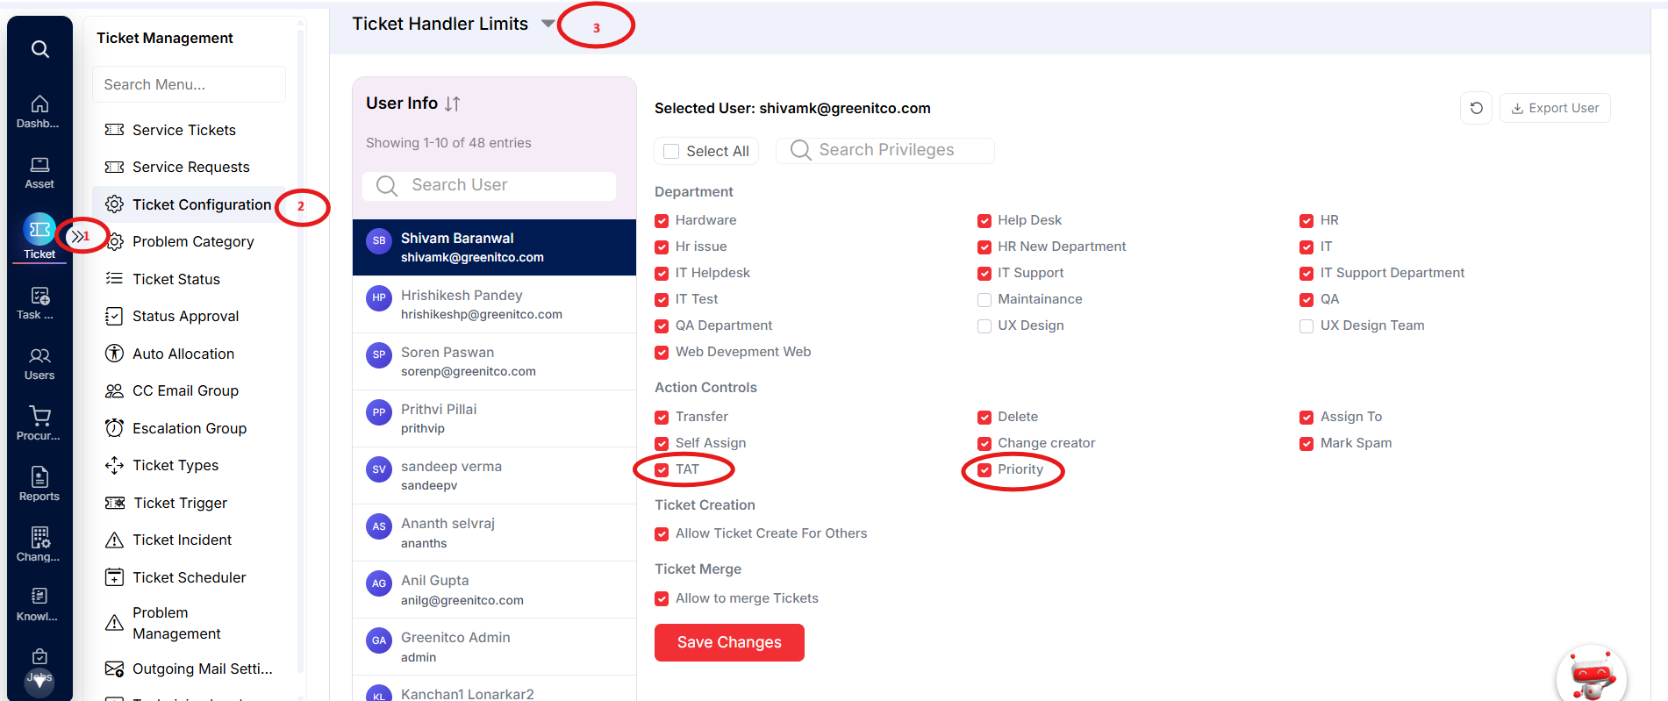Click the Save Changes button
This screenshot has height=701, width=1668.
tap(729, 642)
